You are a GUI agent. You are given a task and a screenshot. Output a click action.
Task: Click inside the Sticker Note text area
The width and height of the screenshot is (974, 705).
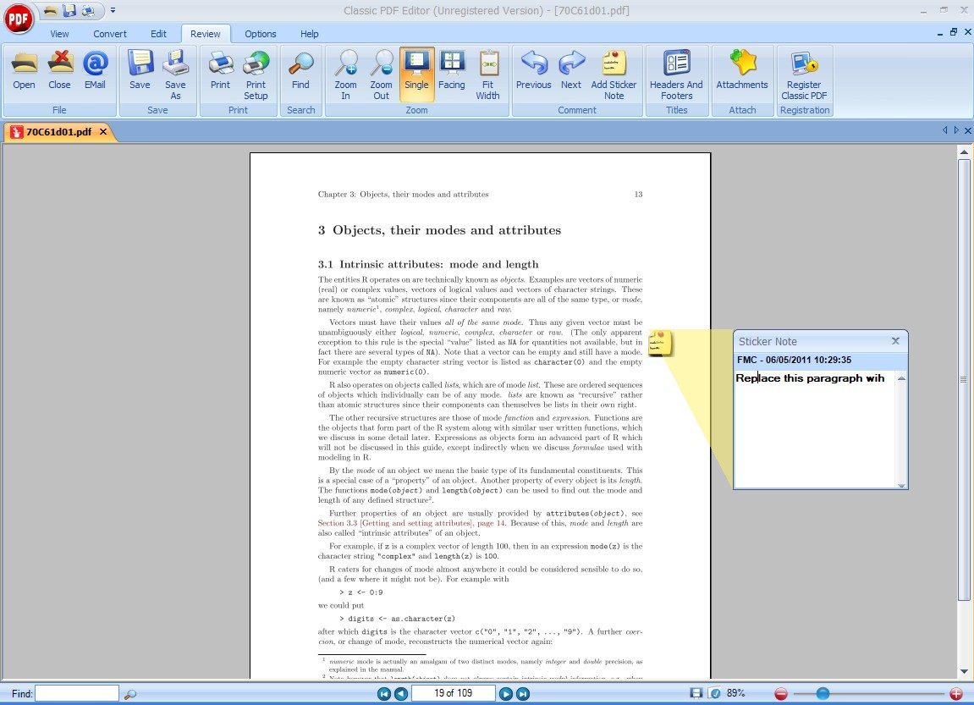[814, 428]
